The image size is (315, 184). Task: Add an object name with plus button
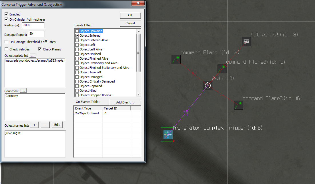pyautogui.click(x=34, y=125)
